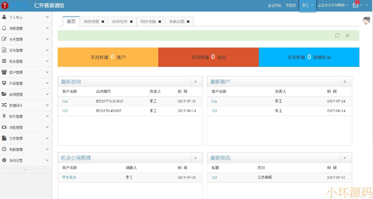Image resolution: width=373 pixels, height=199 pixels.
Task: Close the 考勤设置 tab
Action: point(188,21)
